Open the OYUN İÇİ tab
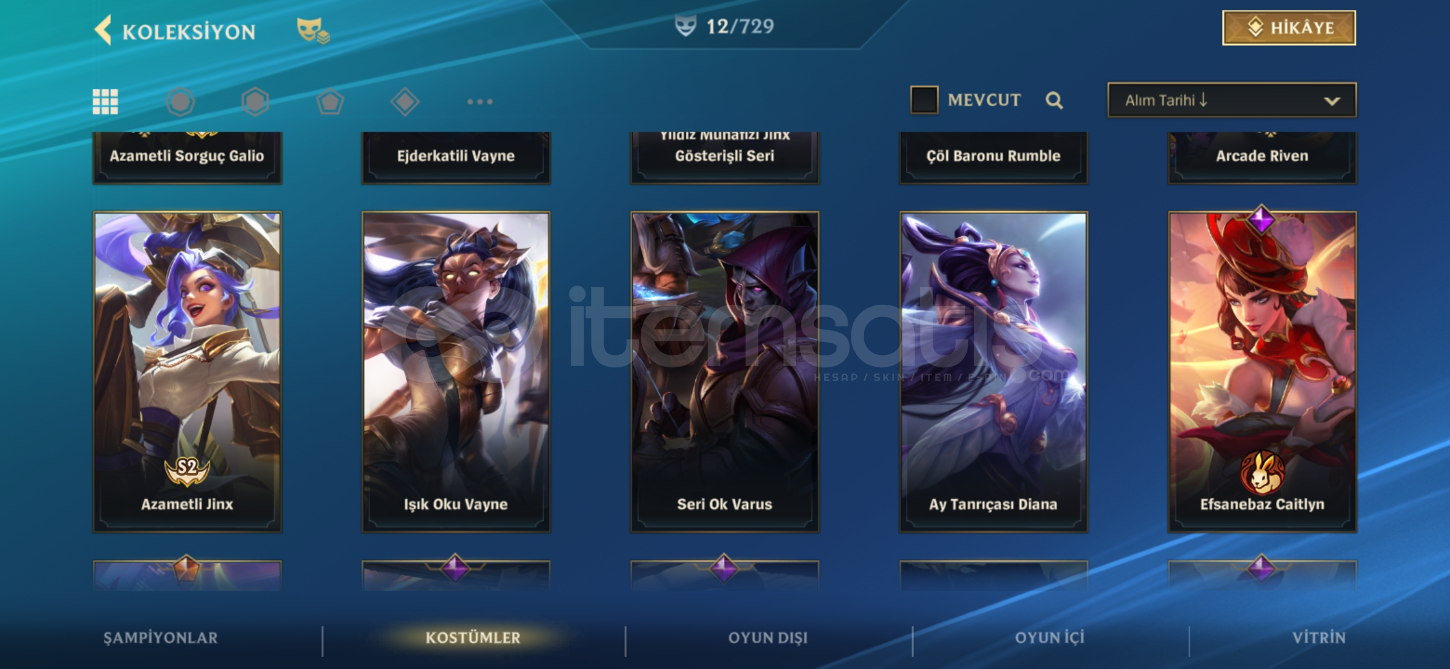The width and height of the screenshot is (1450, 669). click(1050, 638)
